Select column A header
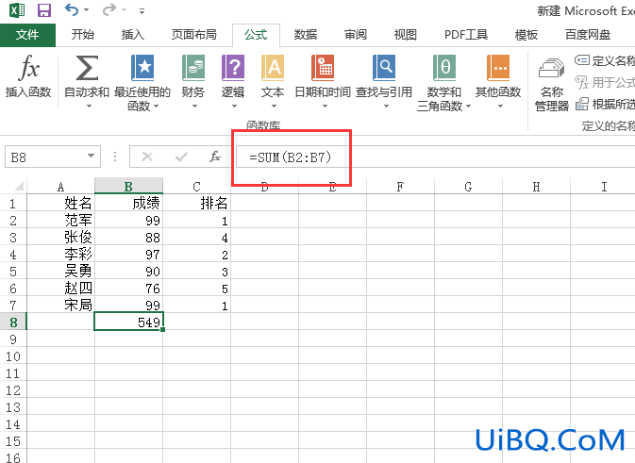Viewport: 635px width, 463px height. click(60, 187)
